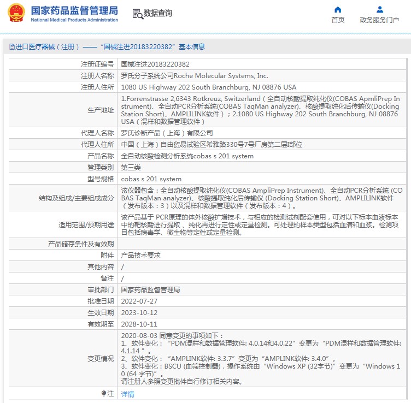This screenshot has width=411, height=403.
Task: Click the 结构及组成/主要组成成分 label
Action: click(x=77, y=198)
